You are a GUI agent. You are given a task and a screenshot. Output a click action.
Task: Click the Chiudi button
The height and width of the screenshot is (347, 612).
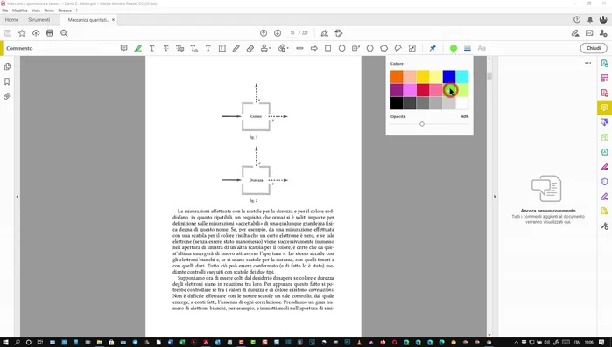point(594,48)
